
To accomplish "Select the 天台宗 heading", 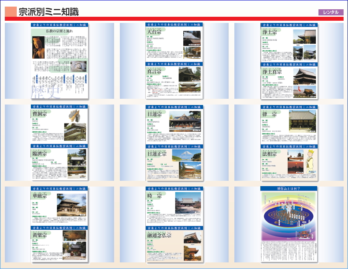I will pos(155,33).
